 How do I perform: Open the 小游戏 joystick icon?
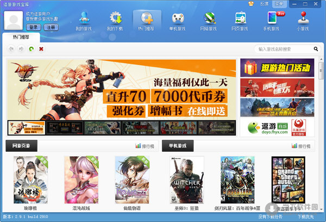coord(302,20)
